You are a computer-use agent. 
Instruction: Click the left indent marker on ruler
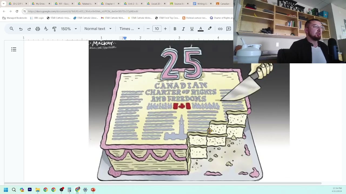pyautogui.click(x=125, y=38)
